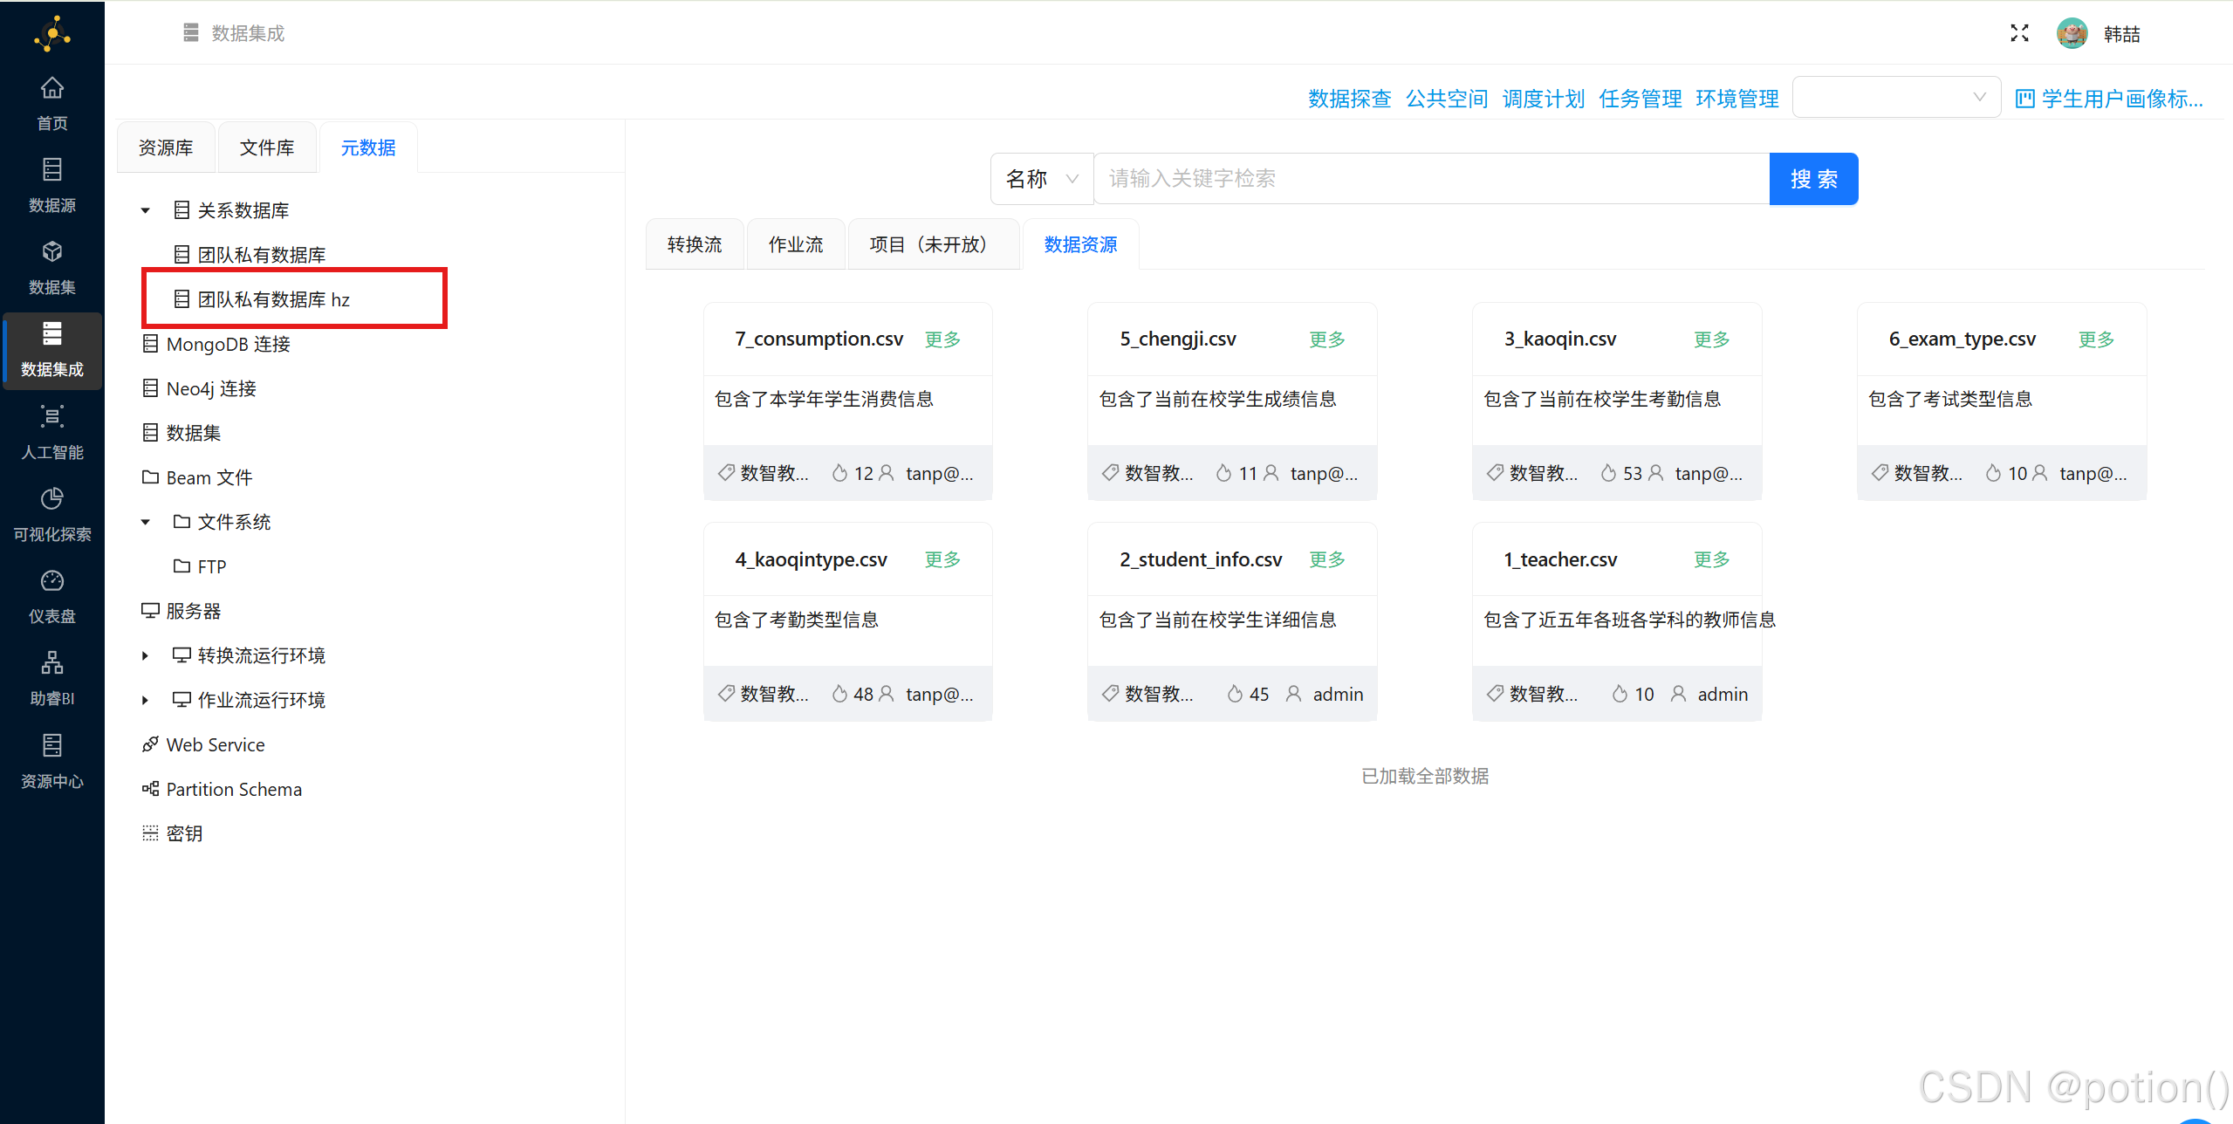Open the 2_student_info.csv card title
The height and width of the screenshot is (1124, 2233).
[x=1201, y=559]
